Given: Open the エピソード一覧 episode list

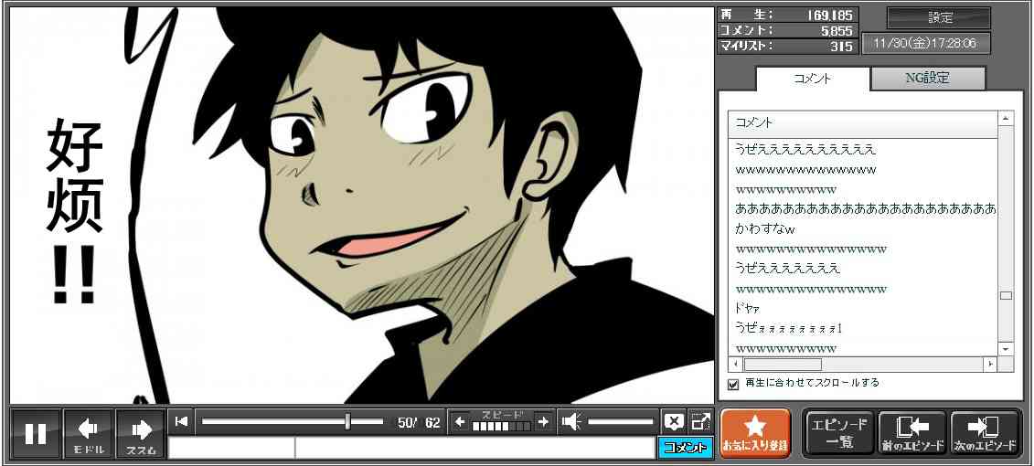Looking at the screenshot, I should coord(839,432).
